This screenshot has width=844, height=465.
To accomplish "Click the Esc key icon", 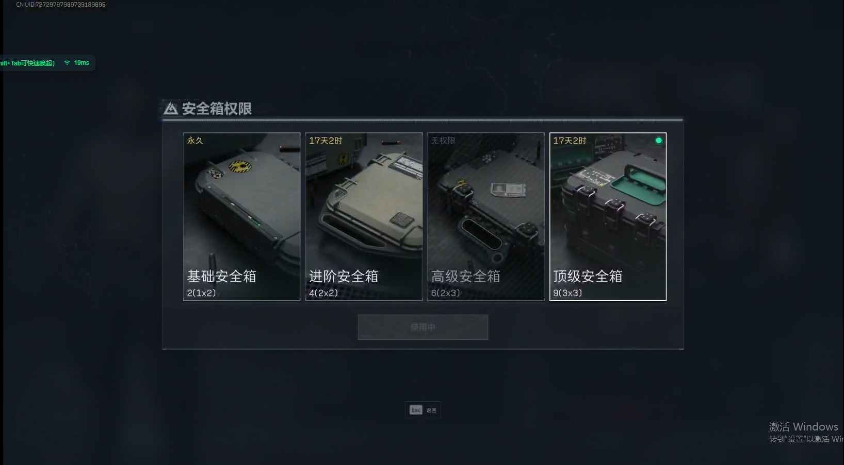I will 416,410.
